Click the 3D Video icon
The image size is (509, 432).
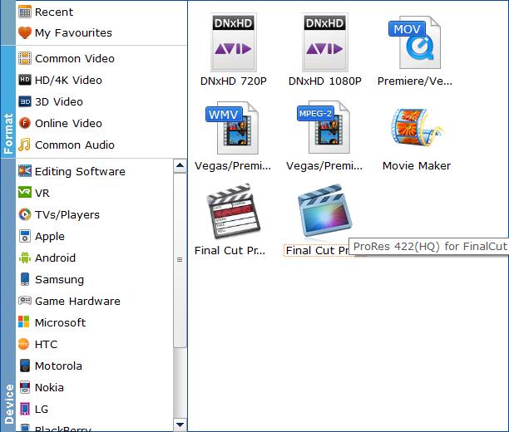click(x=25, y=101)
